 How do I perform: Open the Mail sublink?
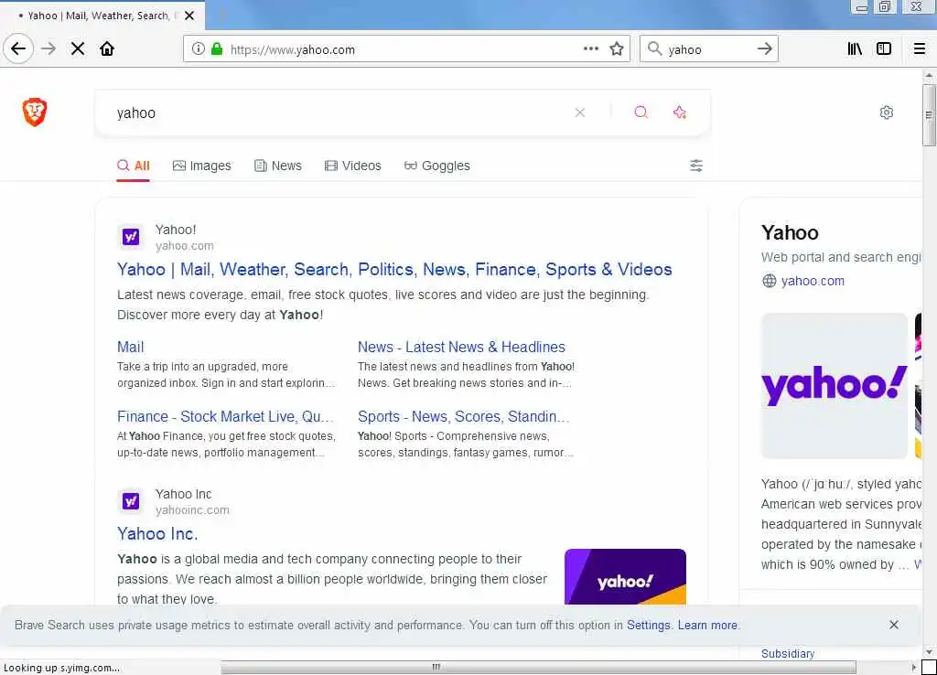coord(130,347)
